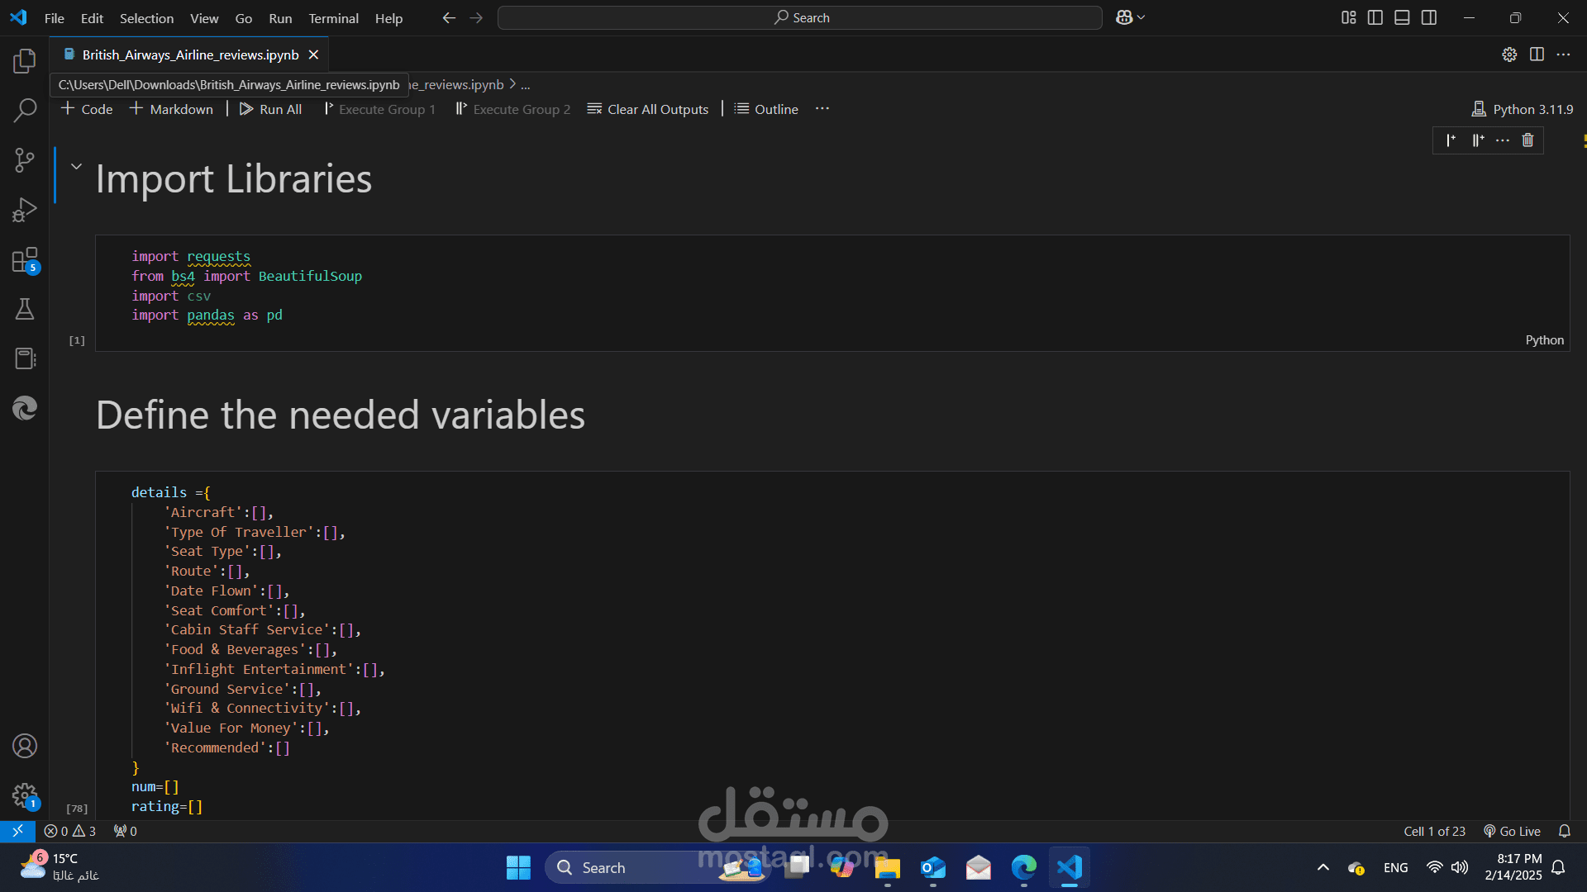
Task: Open Extensions view with badge
Action: click(25, 260)
